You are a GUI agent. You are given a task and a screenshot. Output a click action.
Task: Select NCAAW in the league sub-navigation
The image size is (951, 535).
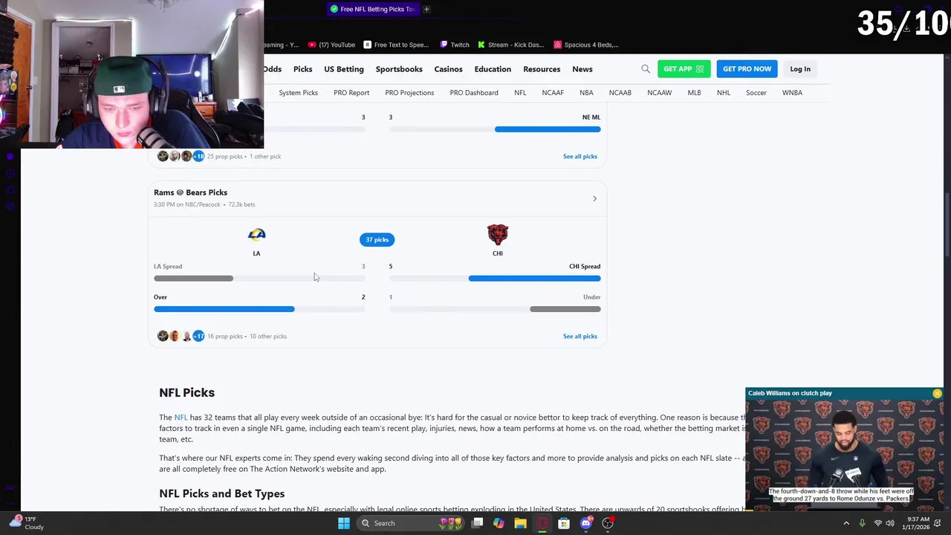pyautogui.click(x=659, y=93)
